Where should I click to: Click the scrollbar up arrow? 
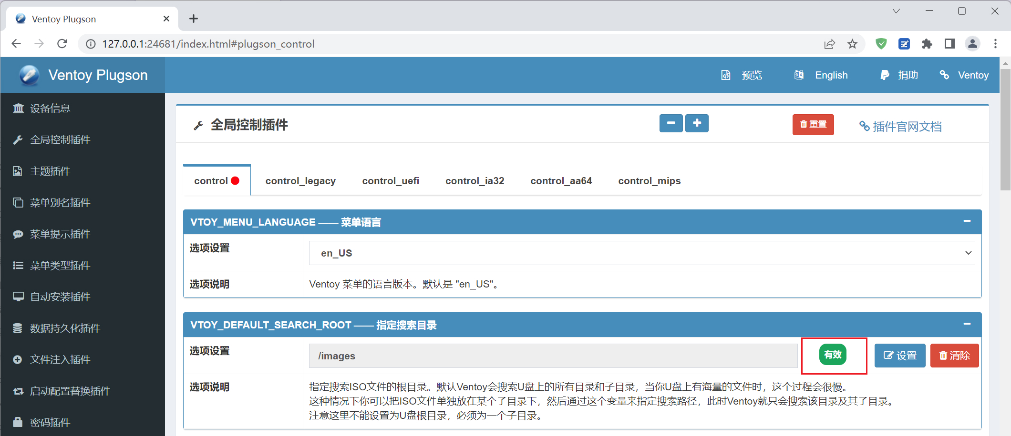pos(1005,63)
